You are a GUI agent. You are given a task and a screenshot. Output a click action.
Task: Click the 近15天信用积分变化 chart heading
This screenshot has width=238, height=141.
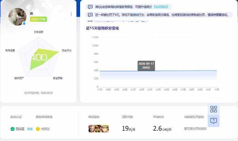[x=103, y=28]
